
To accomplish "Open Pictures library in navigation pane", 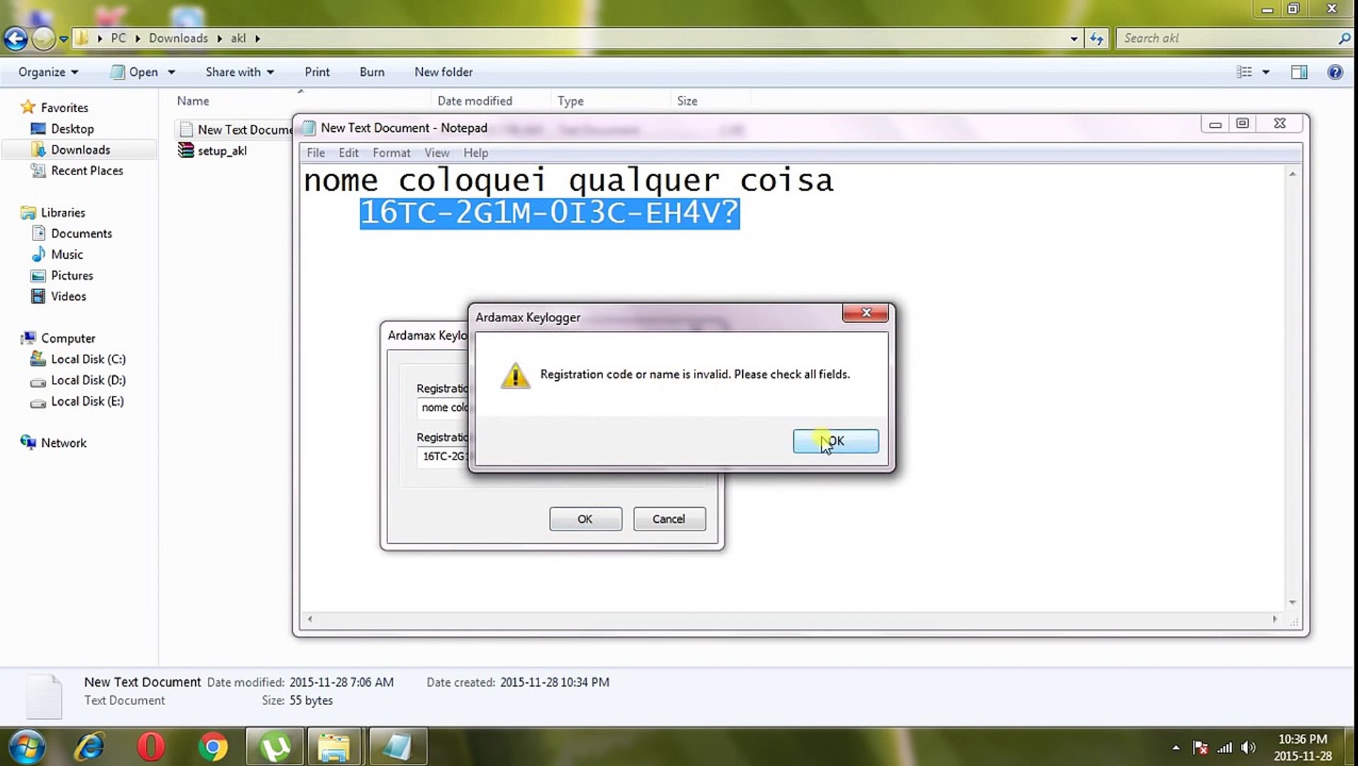I will 62,275.
